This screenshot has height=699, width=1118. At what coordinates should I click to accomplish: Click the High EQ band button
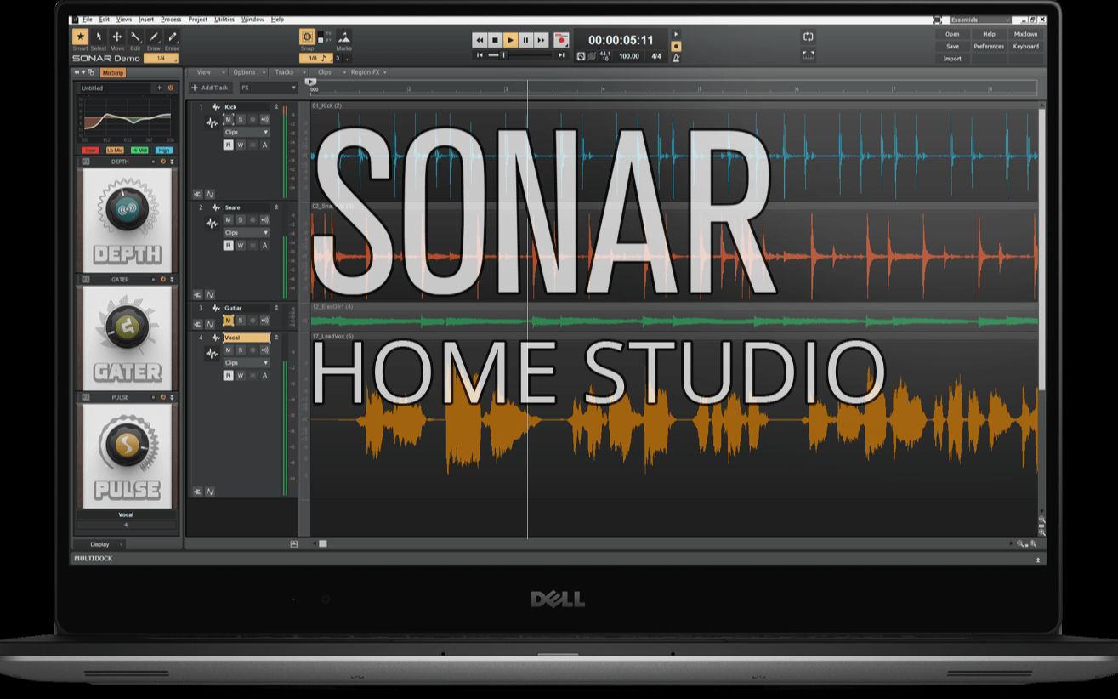pyautogui.click(x=164, y=151)
